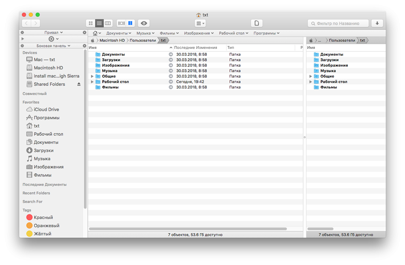The image size is (405, 265).
Task: Open the Рабочий стол bookmark menu
Action: coord(234,33)
